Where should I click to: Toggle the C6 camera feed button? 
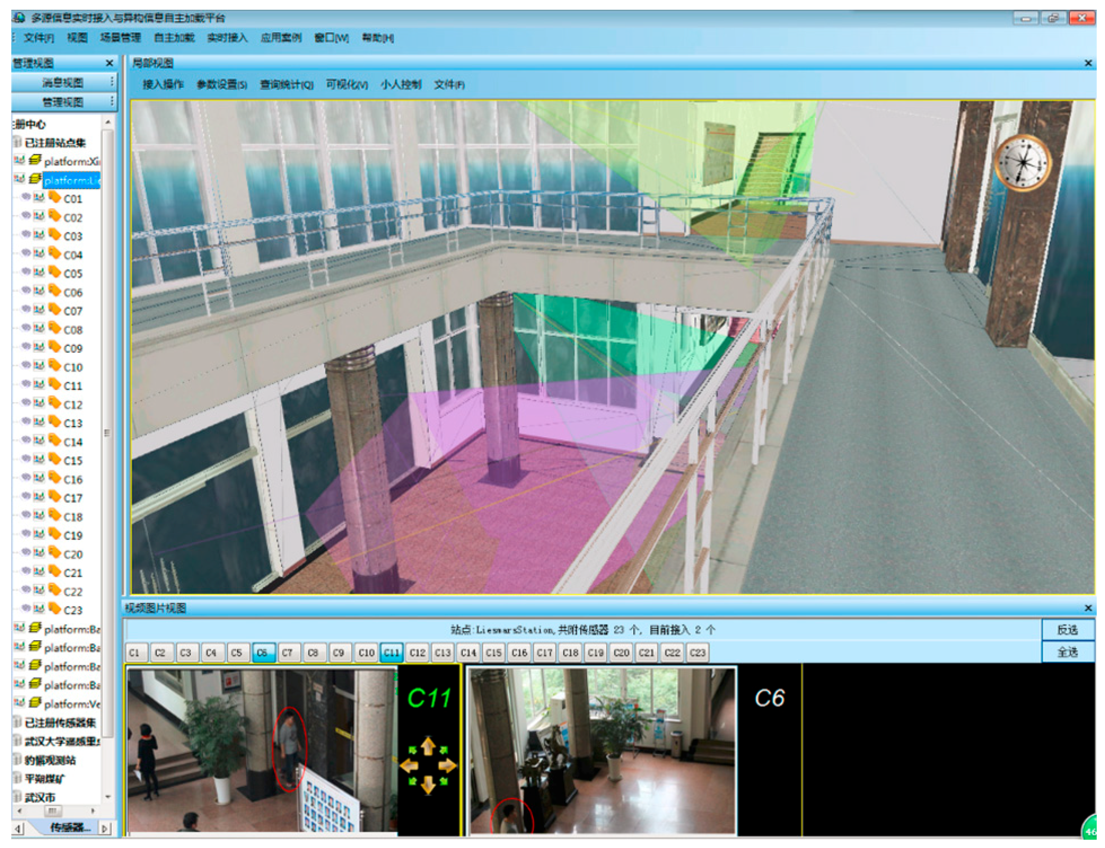pyautogui.click(x=263, y=653)
